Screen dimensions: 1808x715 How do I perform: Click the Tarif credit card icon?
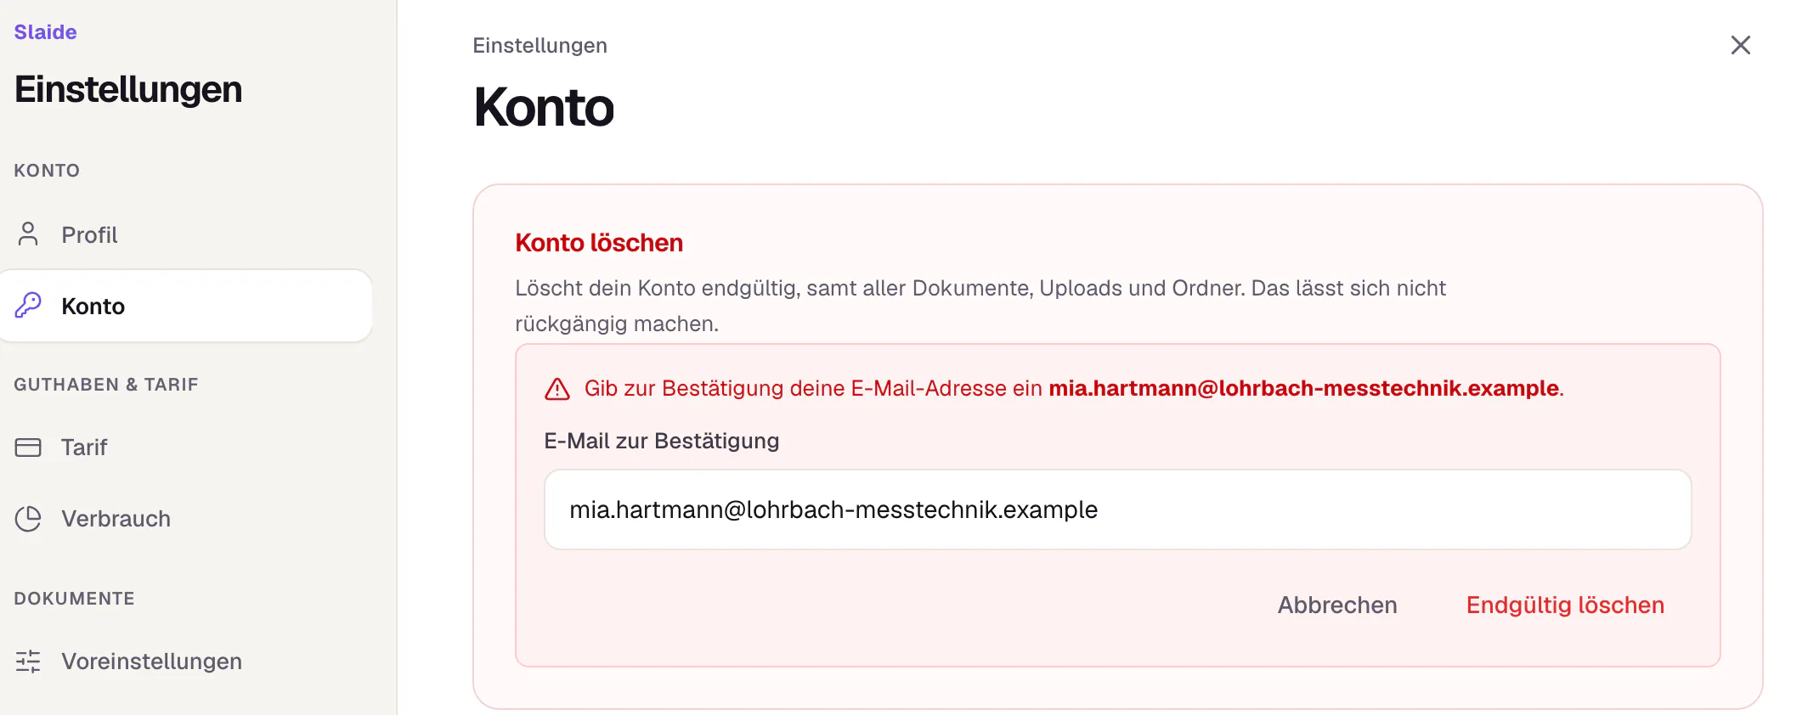pos(28,448)
